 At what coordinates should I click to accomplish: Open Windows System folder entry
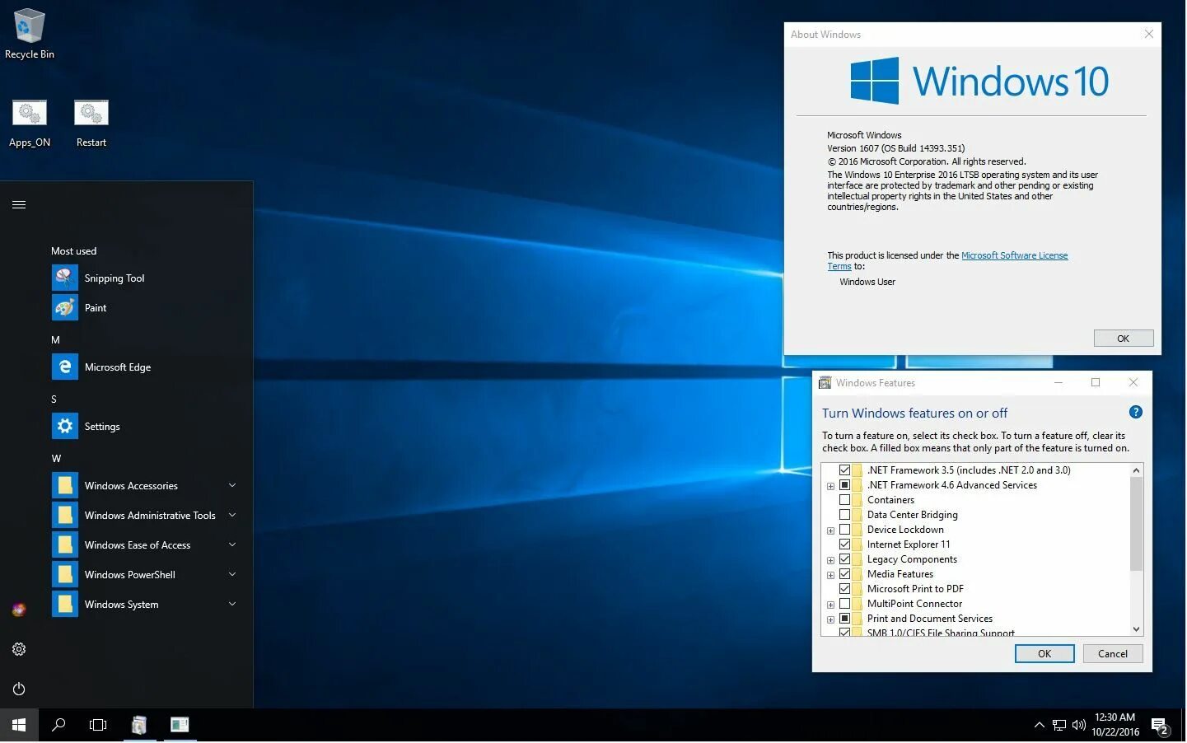tap(144, 605)
